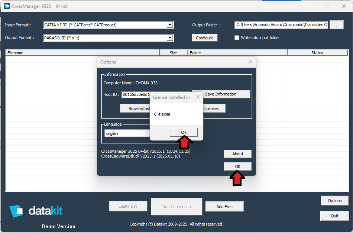This screenshot has width=353, height=233.
Task: Close the CrossManager main window
Action: click(344, 6)
